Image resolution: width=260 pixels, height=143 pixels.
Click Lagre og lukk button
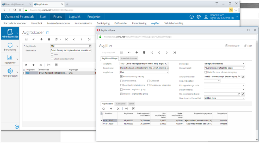point(109,52)
